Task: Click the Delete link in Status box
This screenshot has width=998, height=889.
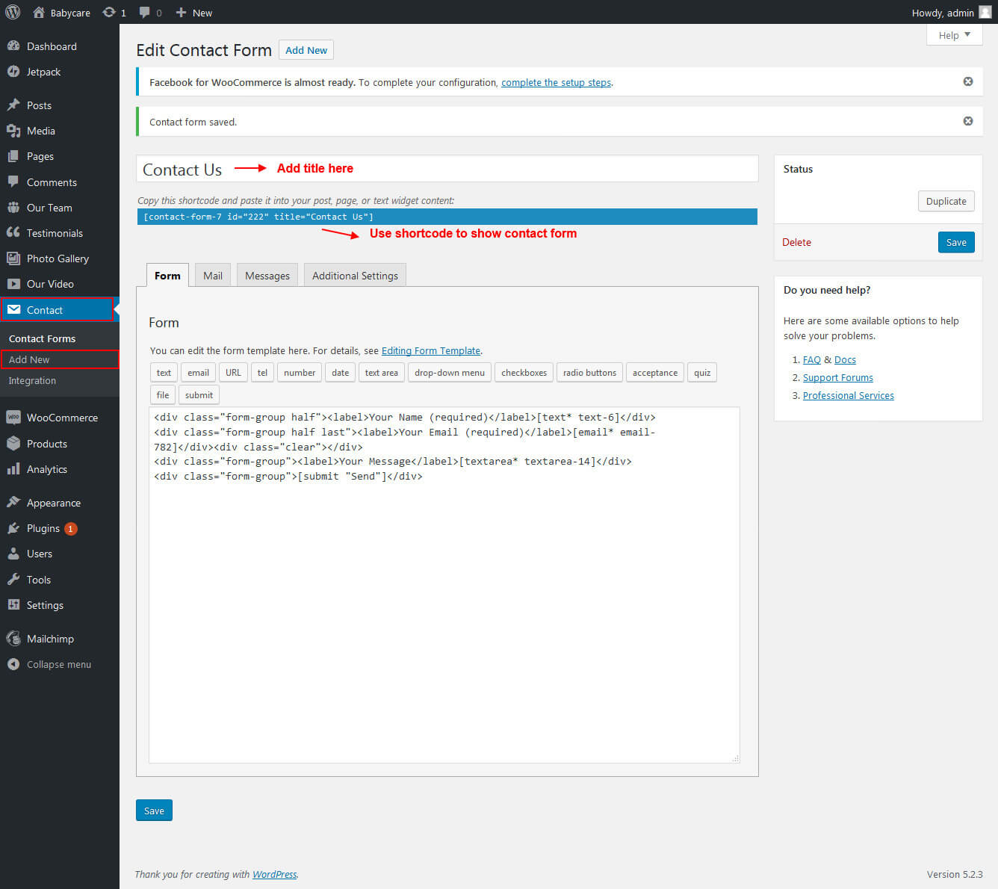Action: pos(796,242)
